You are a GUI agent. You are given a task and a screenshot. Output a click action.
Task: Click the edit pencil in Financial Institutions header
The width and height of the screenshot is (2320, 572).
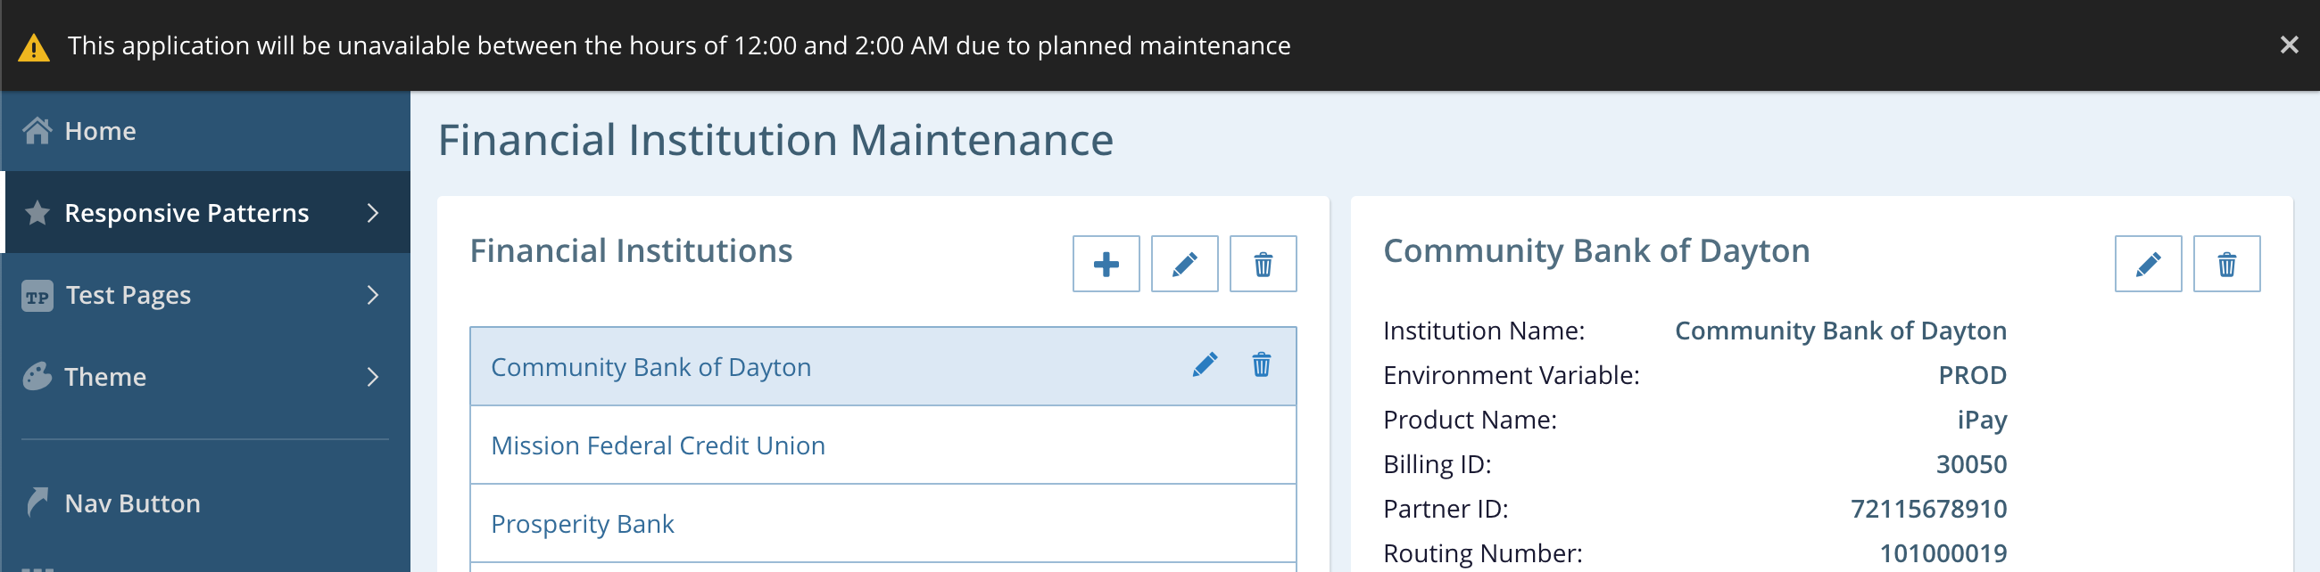coord(1184,265)
